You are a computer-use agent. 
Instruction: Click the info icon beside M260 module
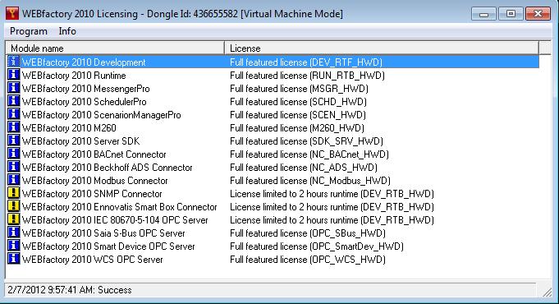coord(14,127)
